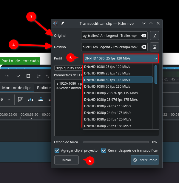Clear the Destino file path field
The height and width of the screenshot is (183, 179).
143,47
